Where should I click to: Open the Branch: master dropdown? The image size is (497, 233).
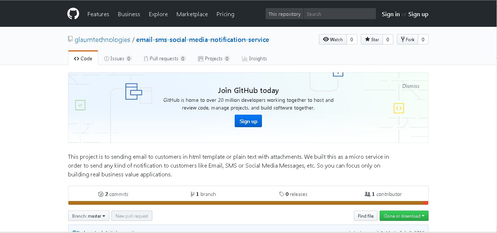(x=89, y=216)
